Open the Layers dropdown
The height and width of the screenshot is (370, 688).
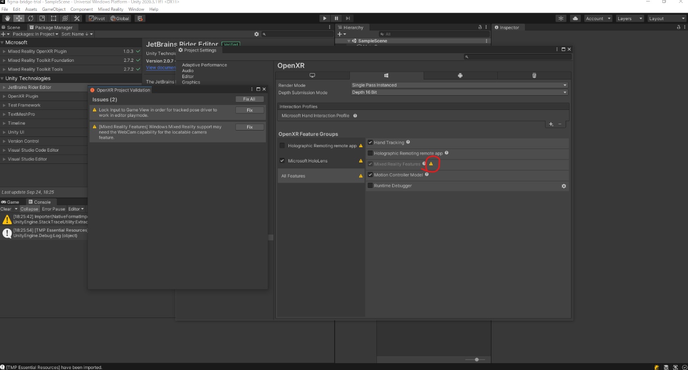pos(630,18)
